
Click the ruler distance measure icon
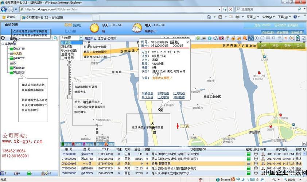(268, 38)
